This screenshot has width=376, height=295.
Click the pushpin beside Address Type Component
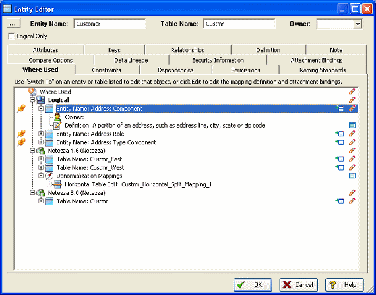click(x=21, y=142)
